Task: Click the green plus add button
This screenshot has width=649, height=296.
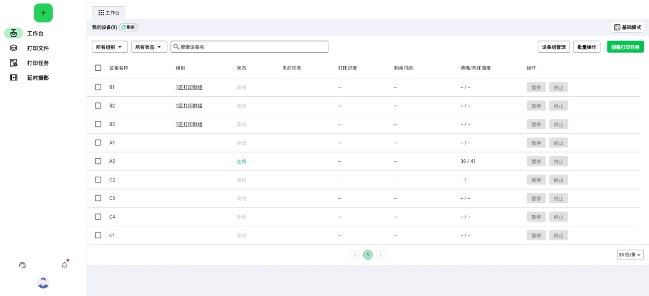Action: click(x=43, y=13)
